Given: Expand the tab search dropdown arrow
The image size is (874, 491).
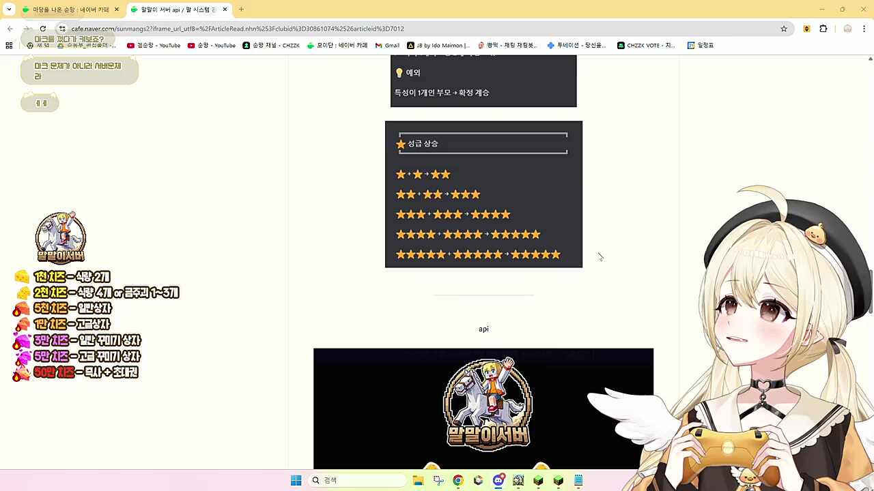Looking at the screenshot, I should coord(9,10).
